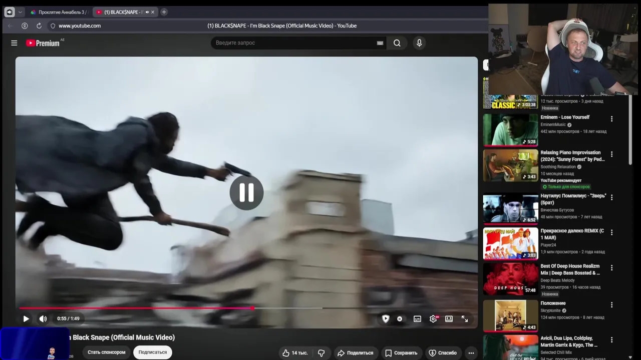Click the 'Soothing Relaxation' channel name
Screen dimensions: 641x360
point(558,167)
